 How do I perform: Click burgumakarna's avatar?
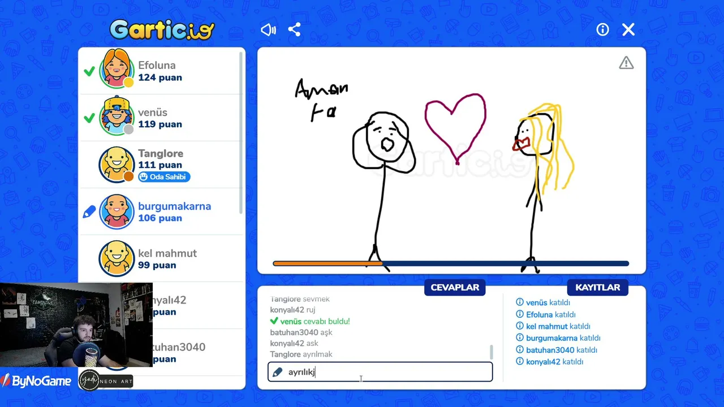[x=117, y=211]
